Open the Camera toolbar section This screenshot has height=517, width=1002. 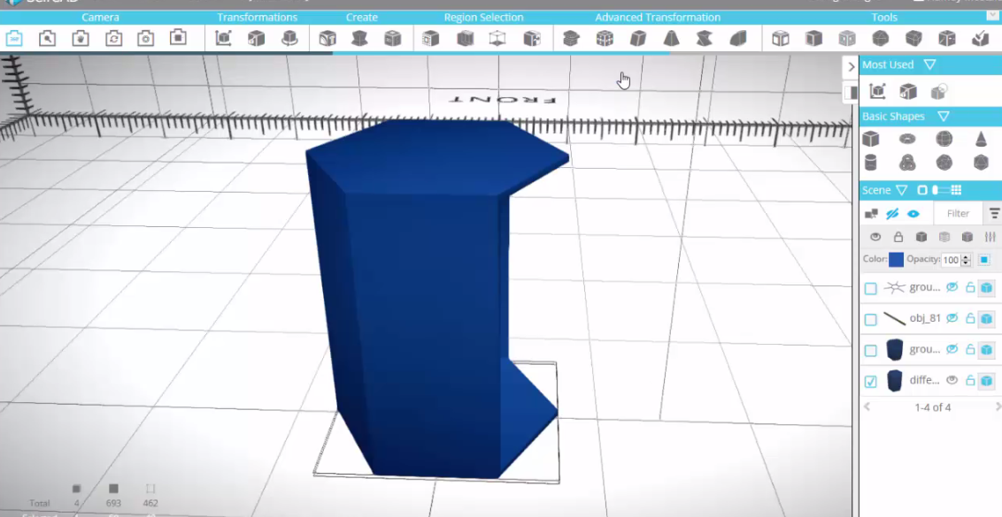tap(100, 18)
